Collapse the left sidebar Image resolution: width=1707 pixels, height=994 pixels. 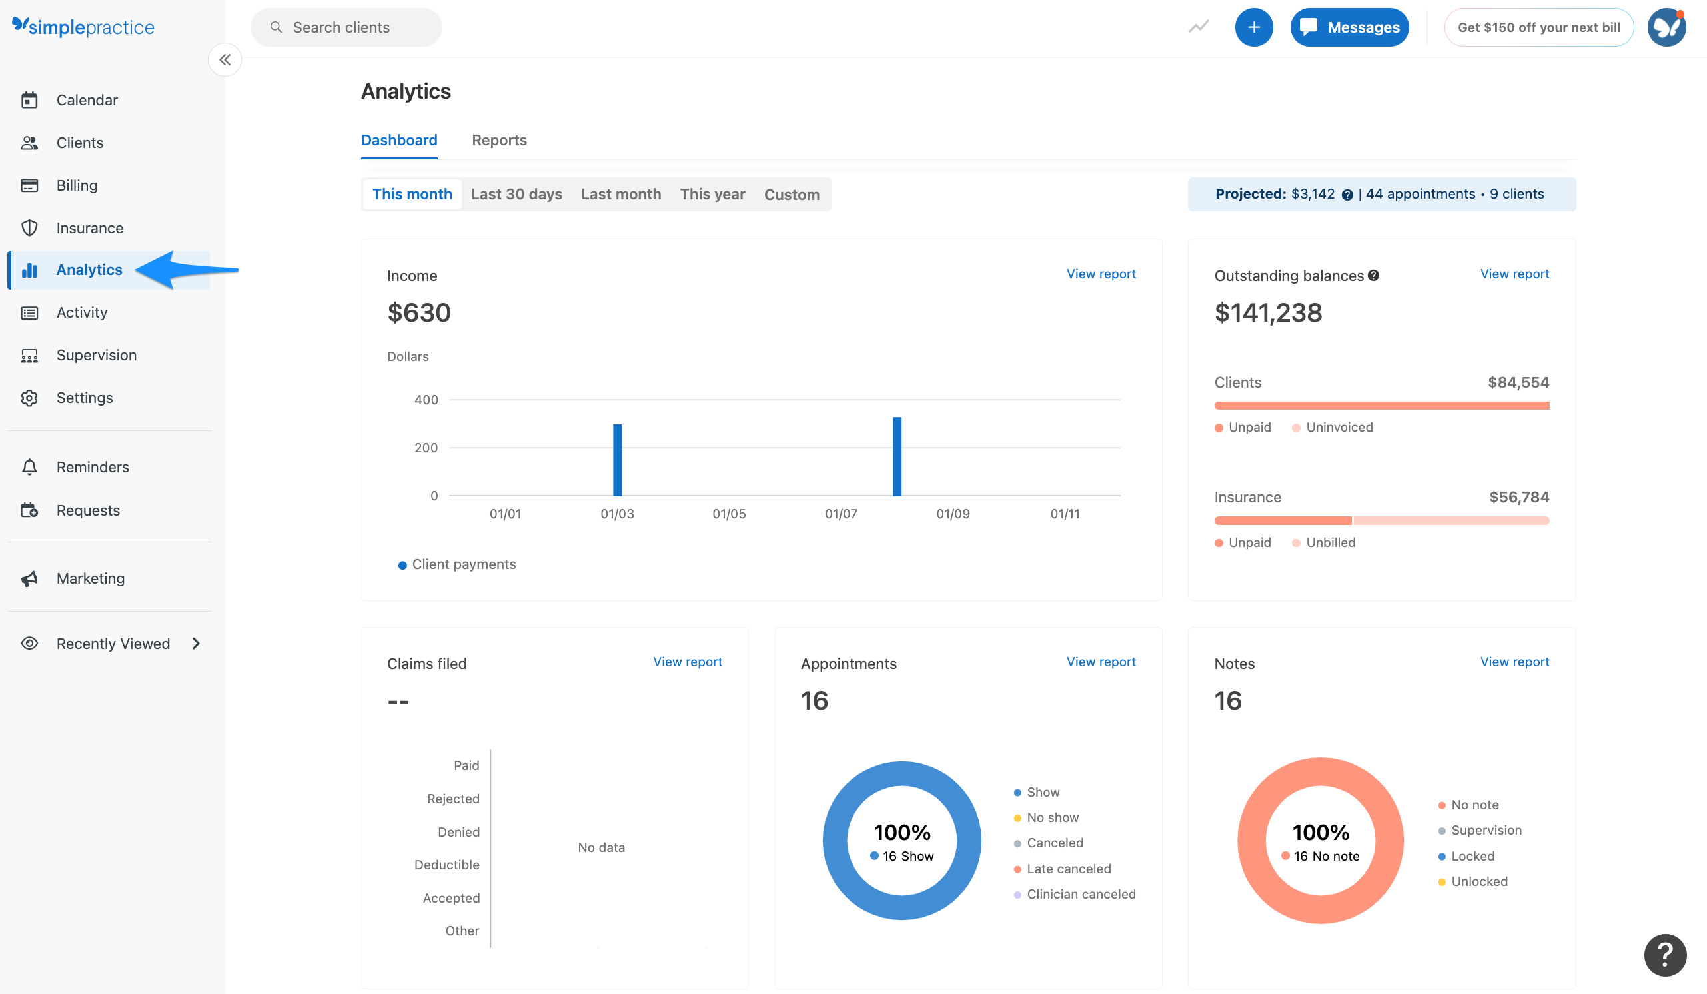225,59
